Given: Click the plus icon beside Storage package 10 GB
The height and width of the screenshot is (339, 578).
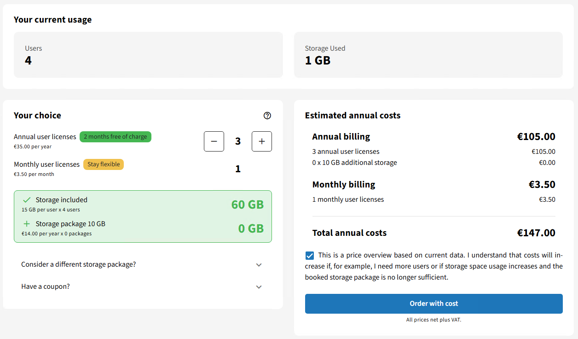Looking at the screenshot, I should pyautogui.click(x=27, y=224).
